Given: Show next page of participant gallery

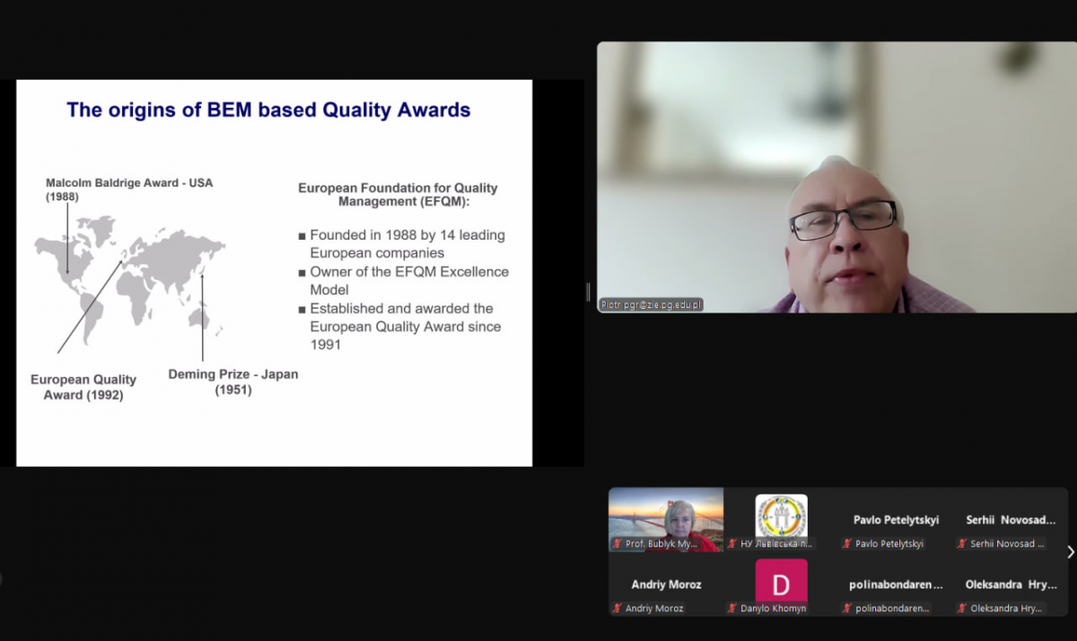Looking at the screenshot, I should point(1070,552).
